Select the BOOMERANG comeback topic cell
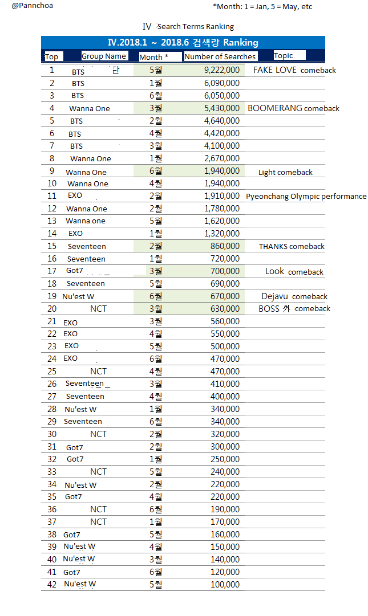Screen dimensions: 368x616 293,108
